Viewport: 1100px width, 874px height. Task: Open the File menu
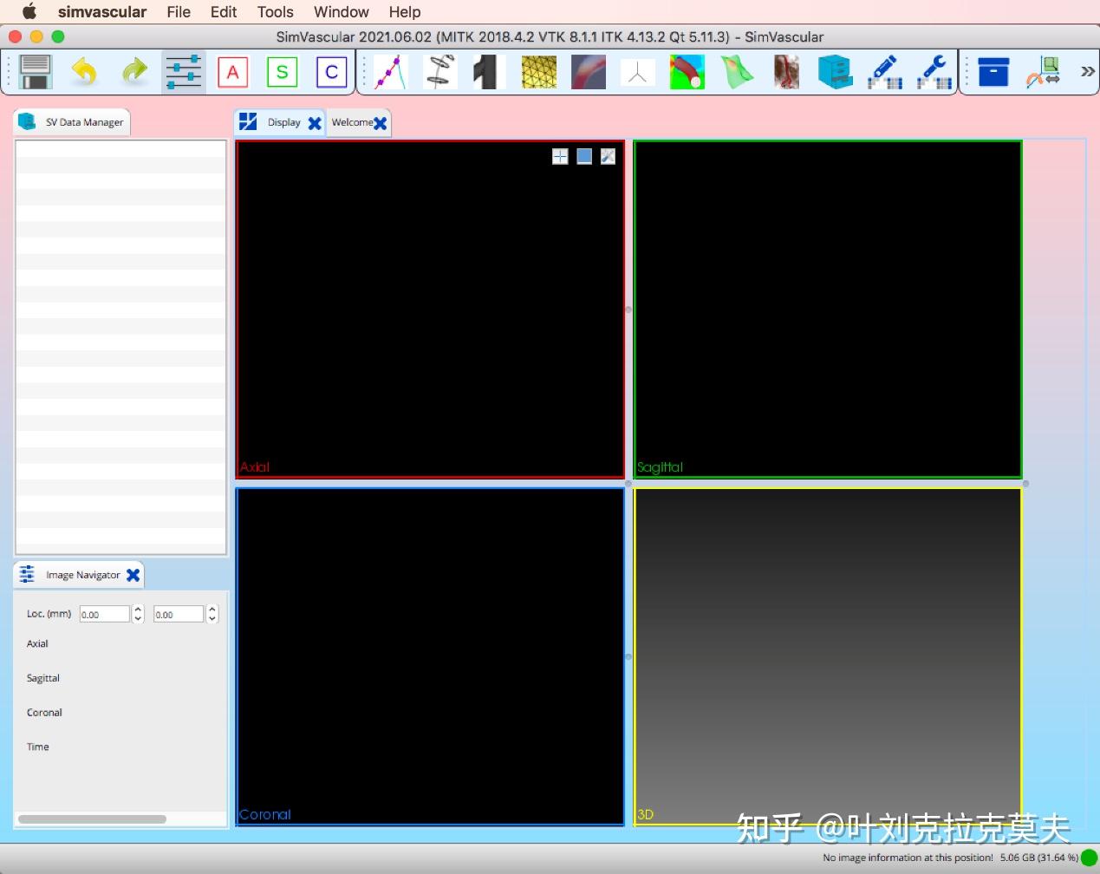coord(179,12)
